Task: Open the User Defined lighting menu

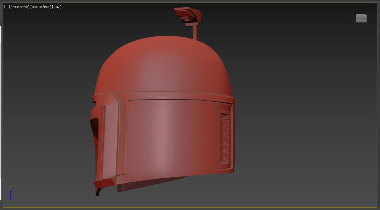Action: (41, 7)
